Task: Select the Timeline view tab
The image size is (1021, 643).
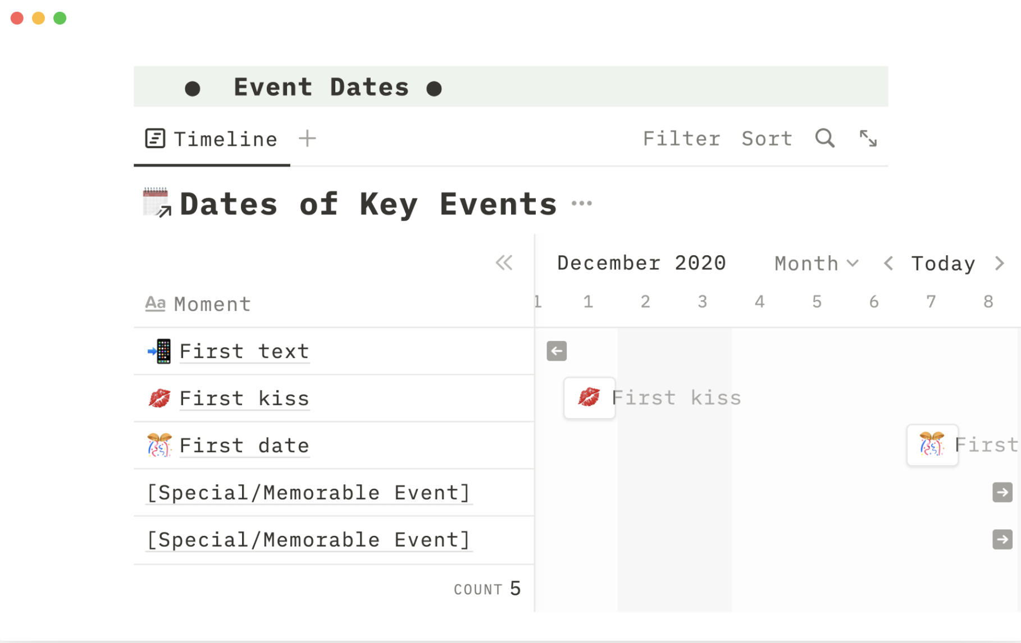Action: point(212,139)
